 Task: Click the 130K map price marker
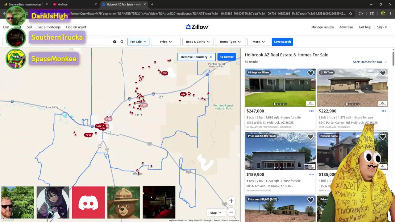[x=108, y=119]
